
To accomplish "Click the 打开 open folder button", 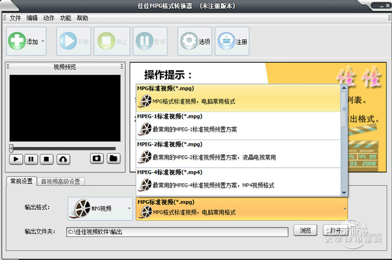I will click(x=335, y=230).
